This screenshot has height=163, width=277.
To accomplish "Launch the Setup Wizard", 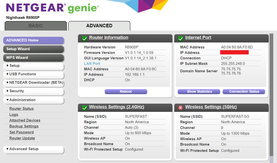I will point(34,49).
